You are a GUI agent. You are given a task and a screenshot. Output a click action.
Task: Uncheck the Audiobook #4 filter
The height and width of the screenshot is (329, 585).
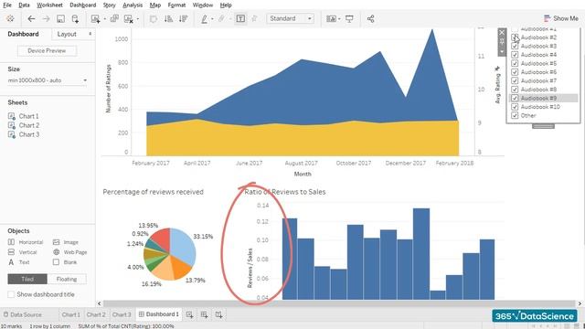pos(515,55)
